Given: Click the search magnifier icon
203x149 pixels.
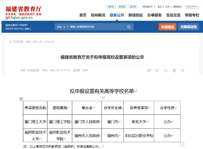Looking at the screenshot, I should pos(129,27).
